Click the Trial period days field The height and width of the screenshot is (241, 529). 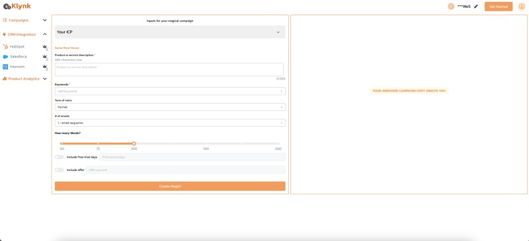tap(192, 157)
